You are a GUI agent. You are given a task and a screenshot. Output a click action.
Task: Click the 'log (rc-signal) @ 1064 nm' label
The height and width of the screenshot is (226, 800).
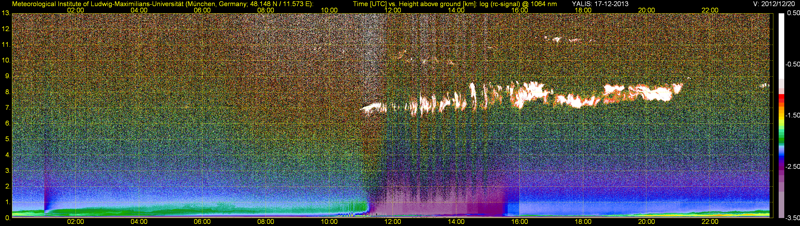click(518, 4)
